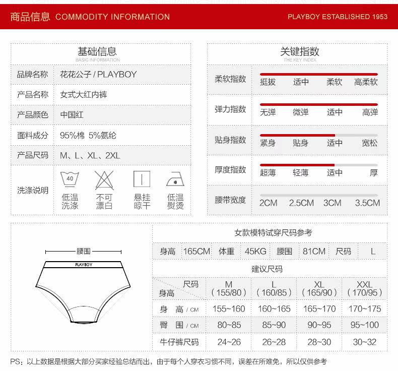Viewport: 398px width, 371px height.
Task: Click the crossed-out triangle no-bleach icon
Action: click(104, 180)
